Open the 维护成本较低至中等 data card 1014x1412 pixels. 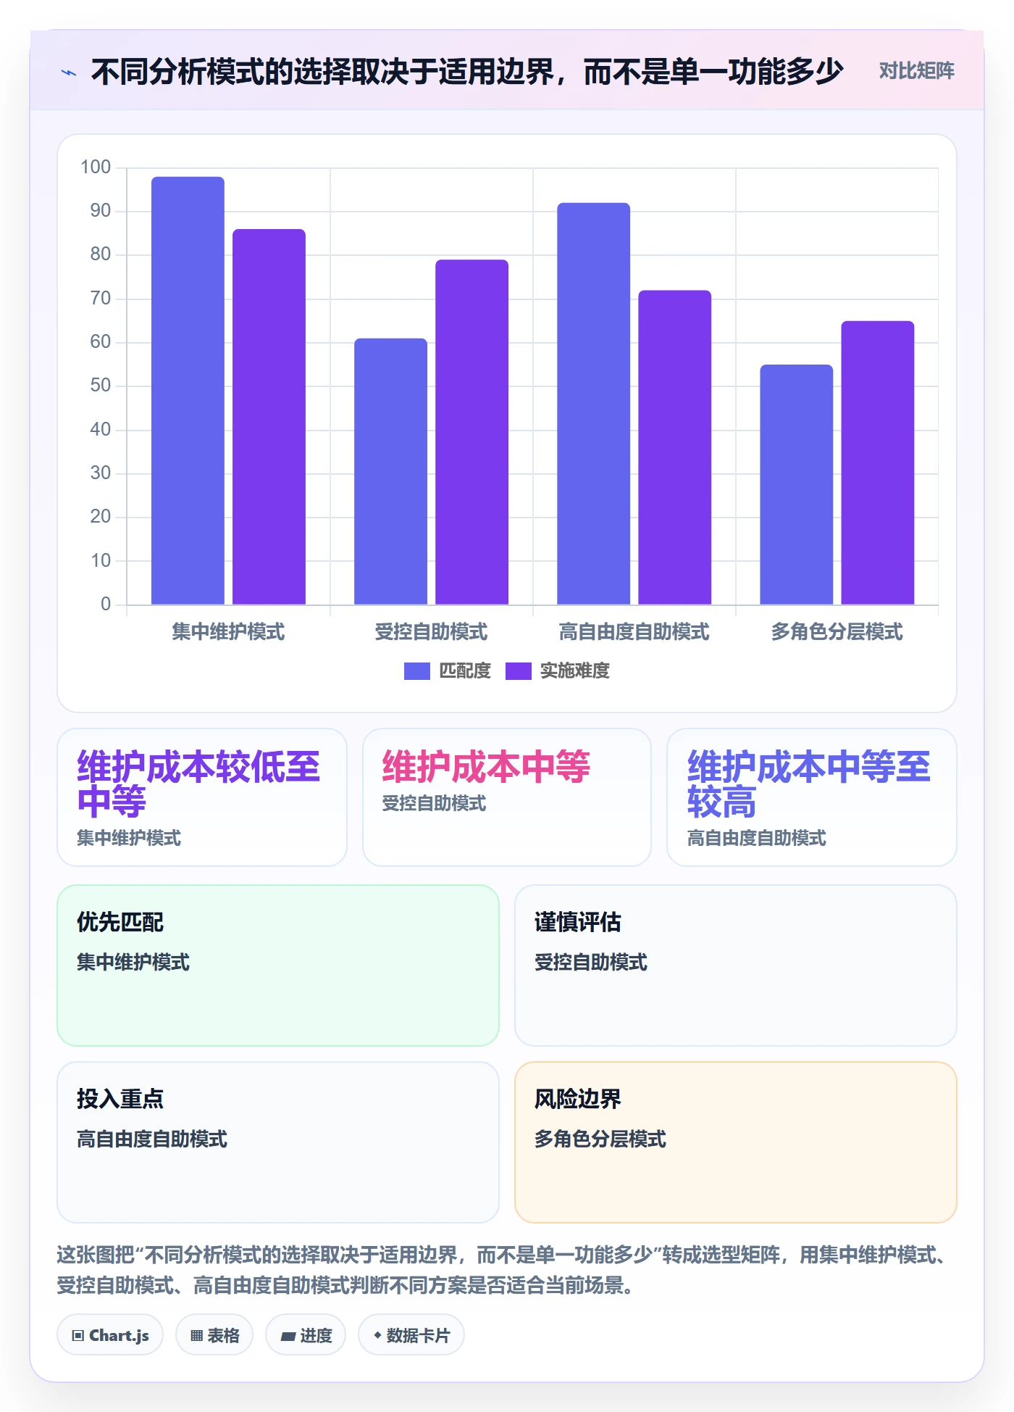pyautogui.click(x=202, y=797)
